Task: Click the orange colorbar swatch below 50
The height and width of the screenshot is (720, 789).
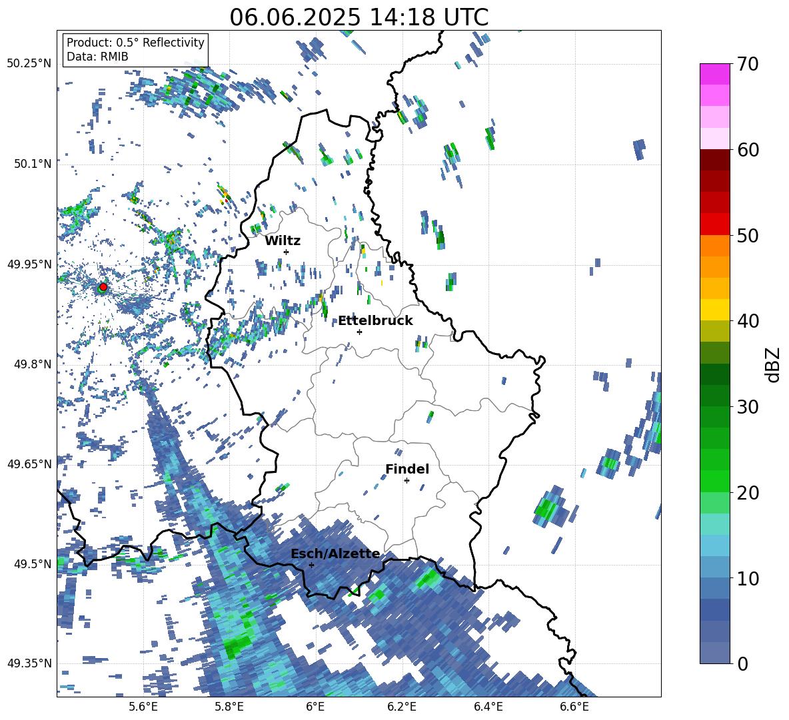Action: 714,246
